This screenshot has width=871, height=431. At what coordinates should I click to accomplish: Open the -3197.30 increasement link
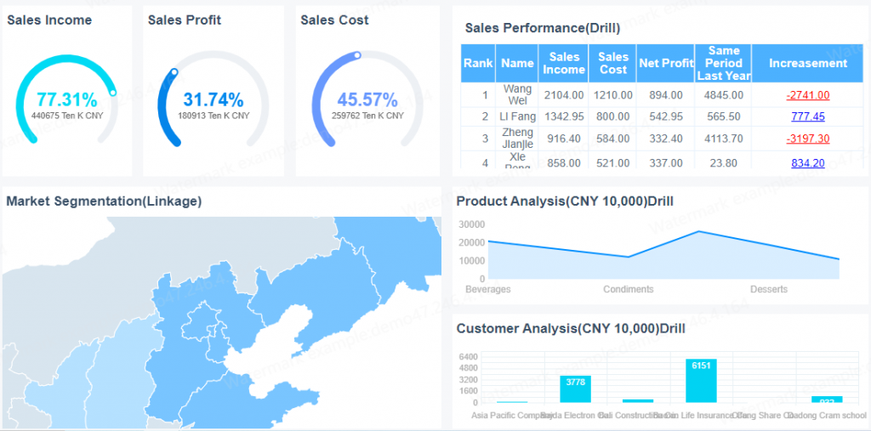coord(808,139)
